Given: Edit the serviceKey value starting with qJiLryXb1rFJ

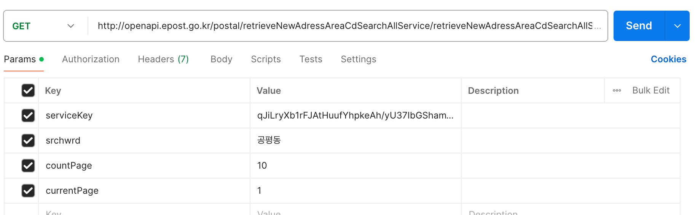Looking at the screenshot, I should click(x=355, y=115).
